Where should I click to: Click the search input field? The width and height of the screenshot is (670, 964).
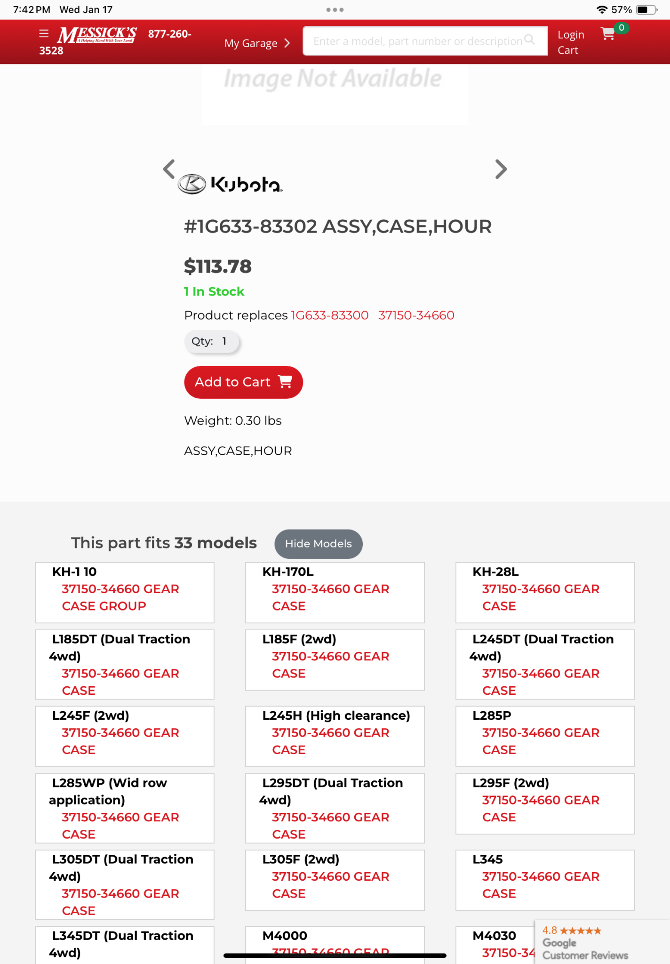point(418,41)
